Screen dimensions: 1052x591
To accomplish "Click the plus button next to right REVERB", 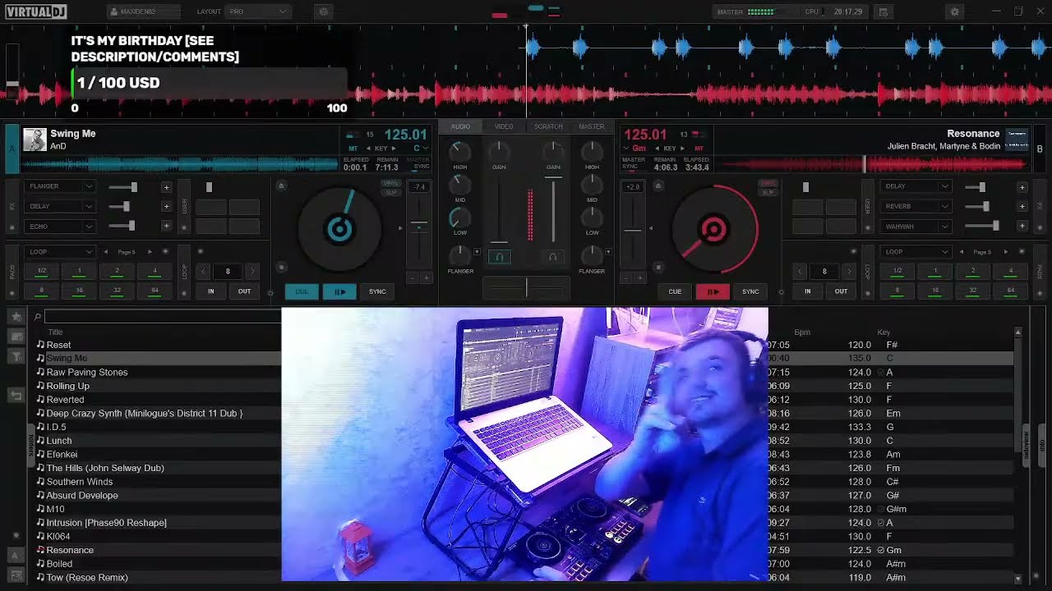I will [1022, 207].
